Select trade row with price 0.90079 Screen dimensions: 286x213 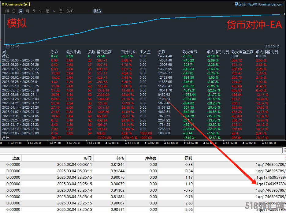pos(143,184)
